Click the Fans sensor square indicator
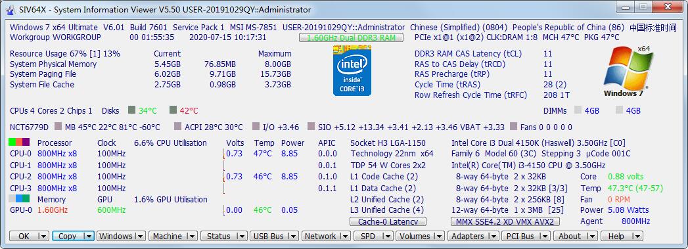Screen dimensions: 688x249 pos(513,127)
